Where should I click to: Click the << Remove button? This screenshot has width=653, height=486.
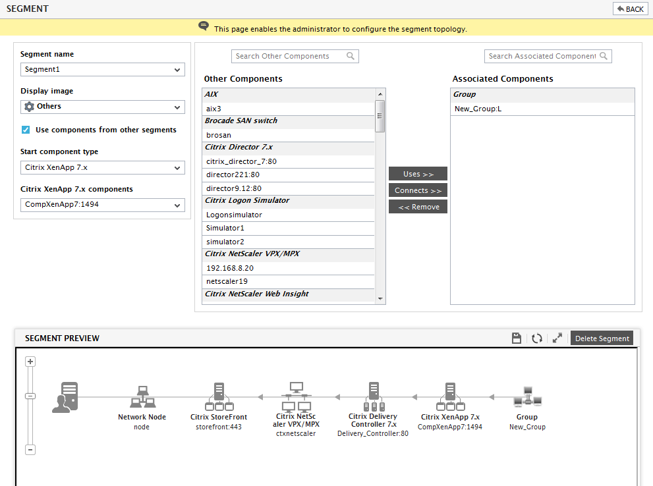(418, 207)
